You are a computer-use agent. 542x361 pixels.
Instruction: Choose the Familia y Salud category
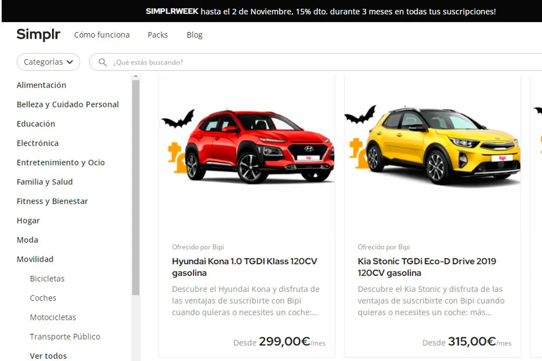point(45,182)
